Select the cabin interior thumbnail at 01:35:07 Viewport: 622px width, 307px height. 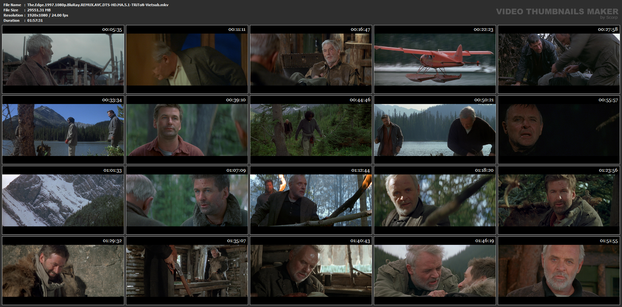(187, 271)
